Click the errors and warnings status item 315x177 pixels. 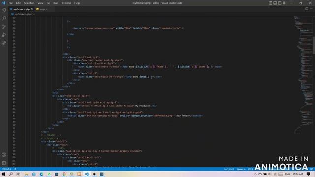7,169
